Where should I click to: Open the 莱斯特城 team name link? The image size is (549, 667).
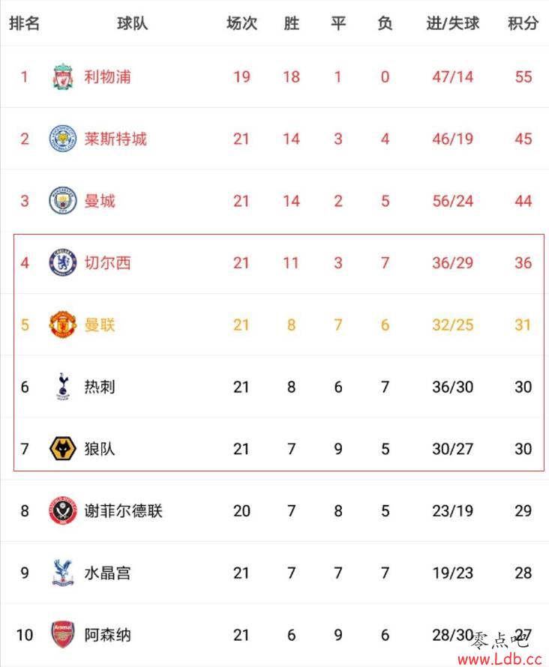(115, 139)
